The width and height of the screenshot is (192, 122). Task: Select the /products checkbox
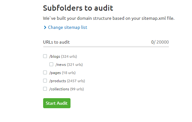point(45,81)
